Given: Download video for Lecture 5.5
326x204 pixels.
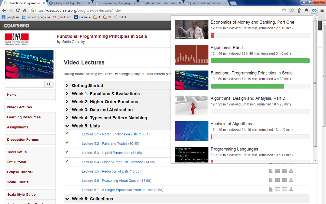Looking at the screenshot, I should pos(291,171).
